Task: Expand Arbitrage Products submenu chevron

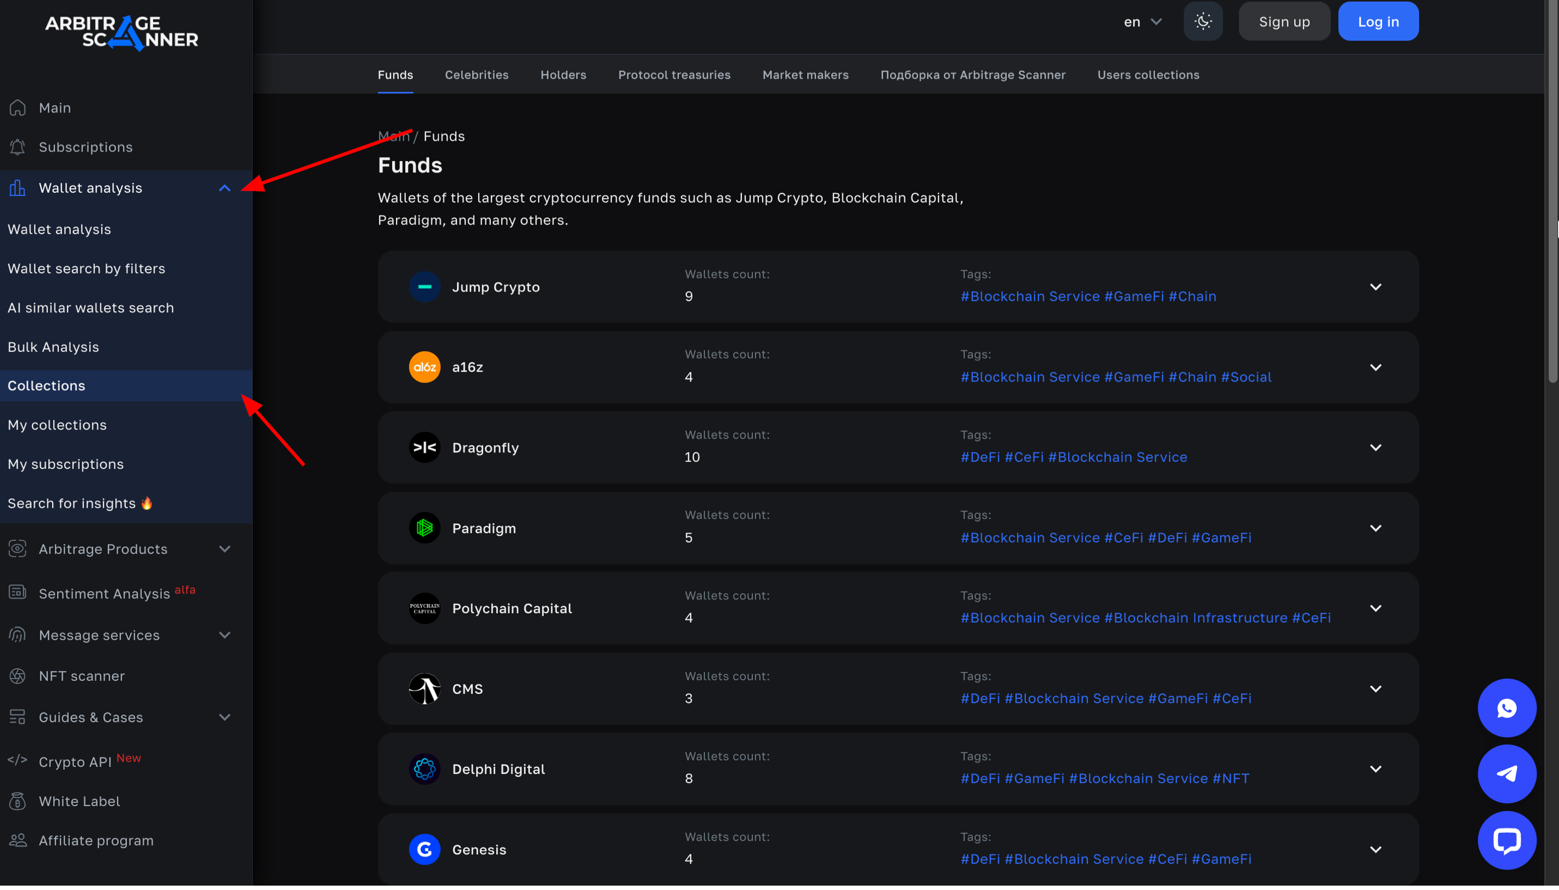Action: (225, 549)
